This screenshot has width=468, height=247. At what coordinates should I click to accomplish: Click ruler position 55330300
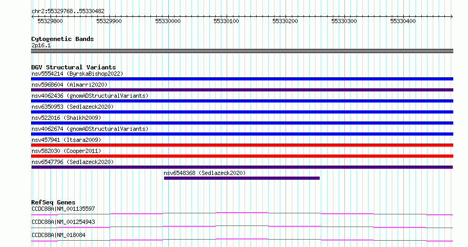click(344, 21)
